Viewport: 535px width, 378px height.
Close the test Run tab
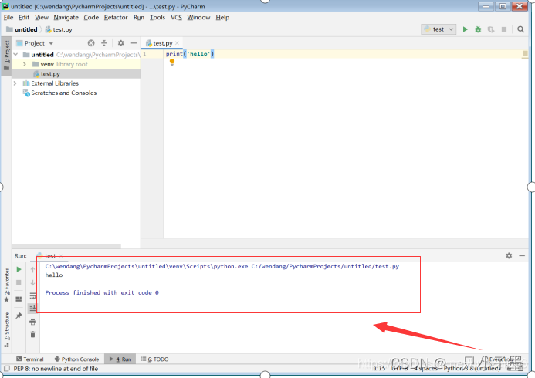pyautogui.click(x=61, y=255)
